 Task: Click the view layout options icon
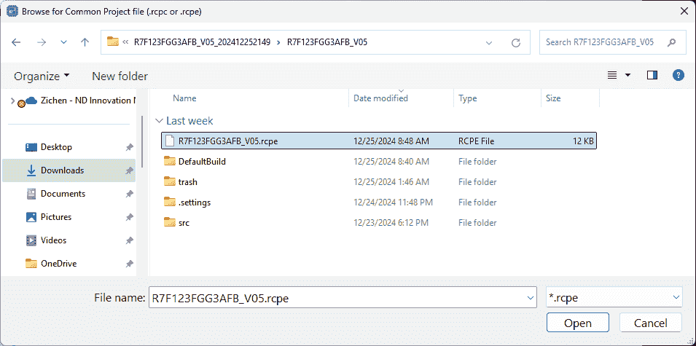pyautogui.click(x=612, y=75)
